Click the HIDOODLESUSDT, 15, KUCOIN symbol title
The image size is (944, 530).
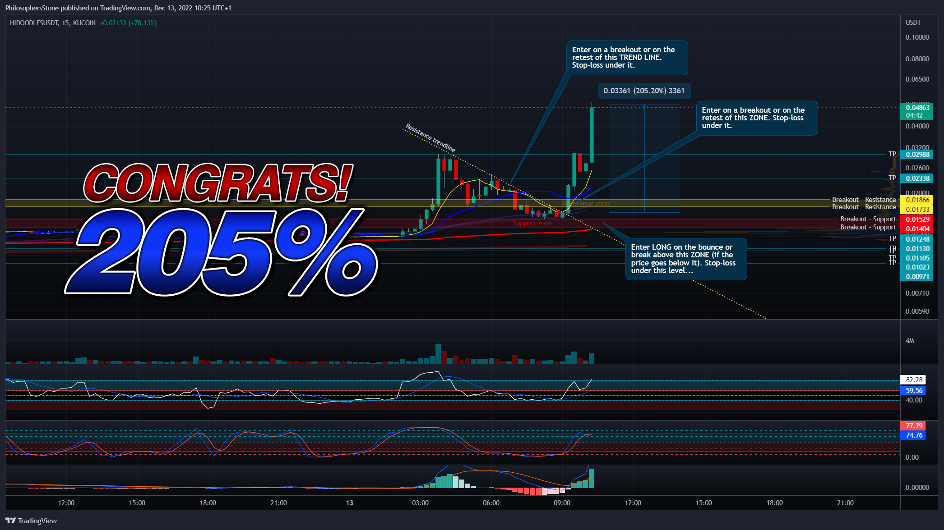pyautogui.click(x=53, y=23)
